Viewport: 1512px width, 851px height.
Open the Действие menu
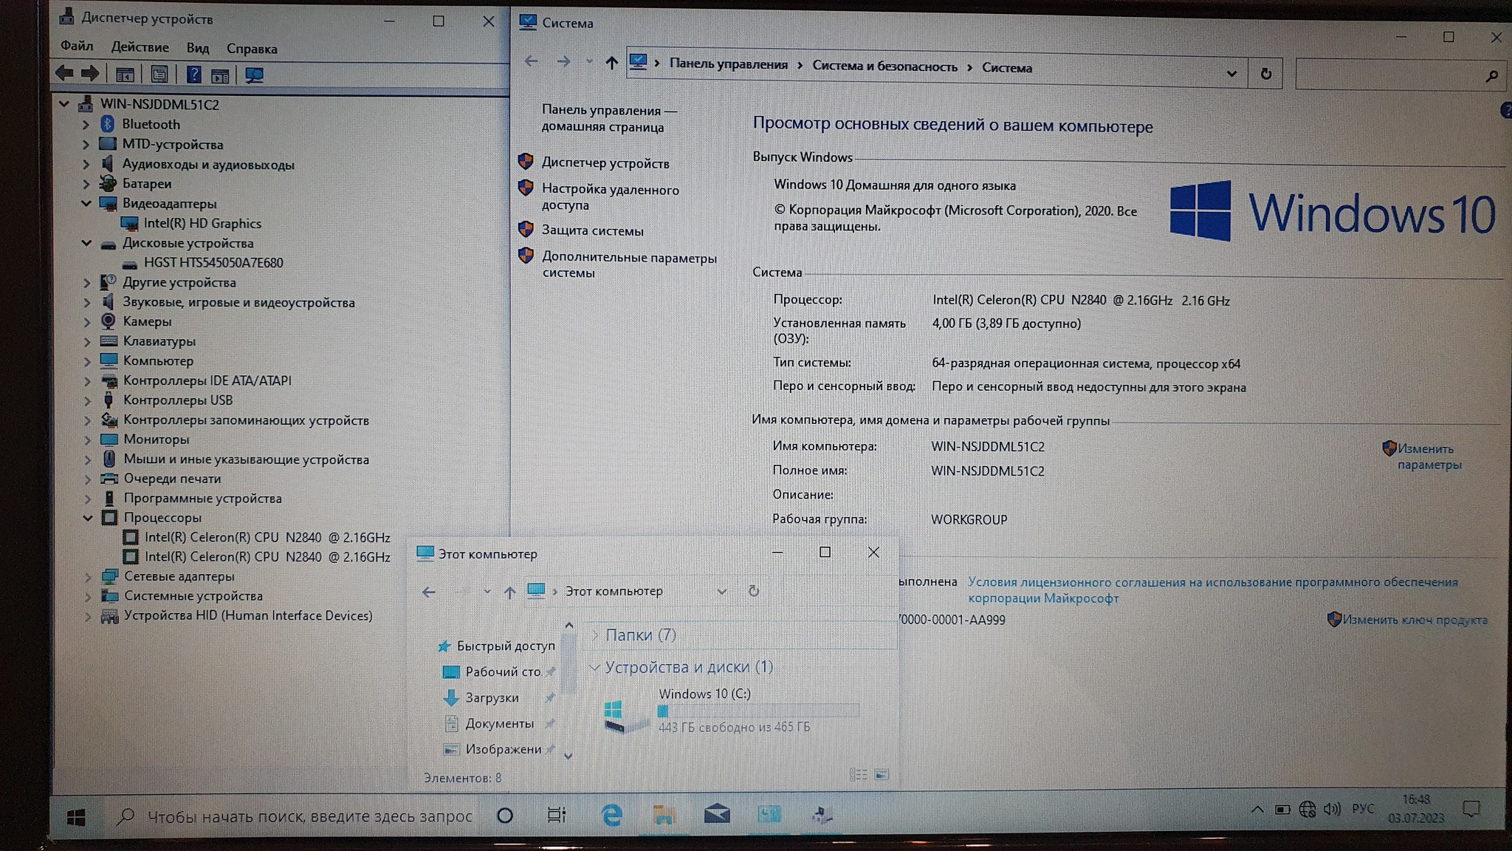tap(140, 48)
